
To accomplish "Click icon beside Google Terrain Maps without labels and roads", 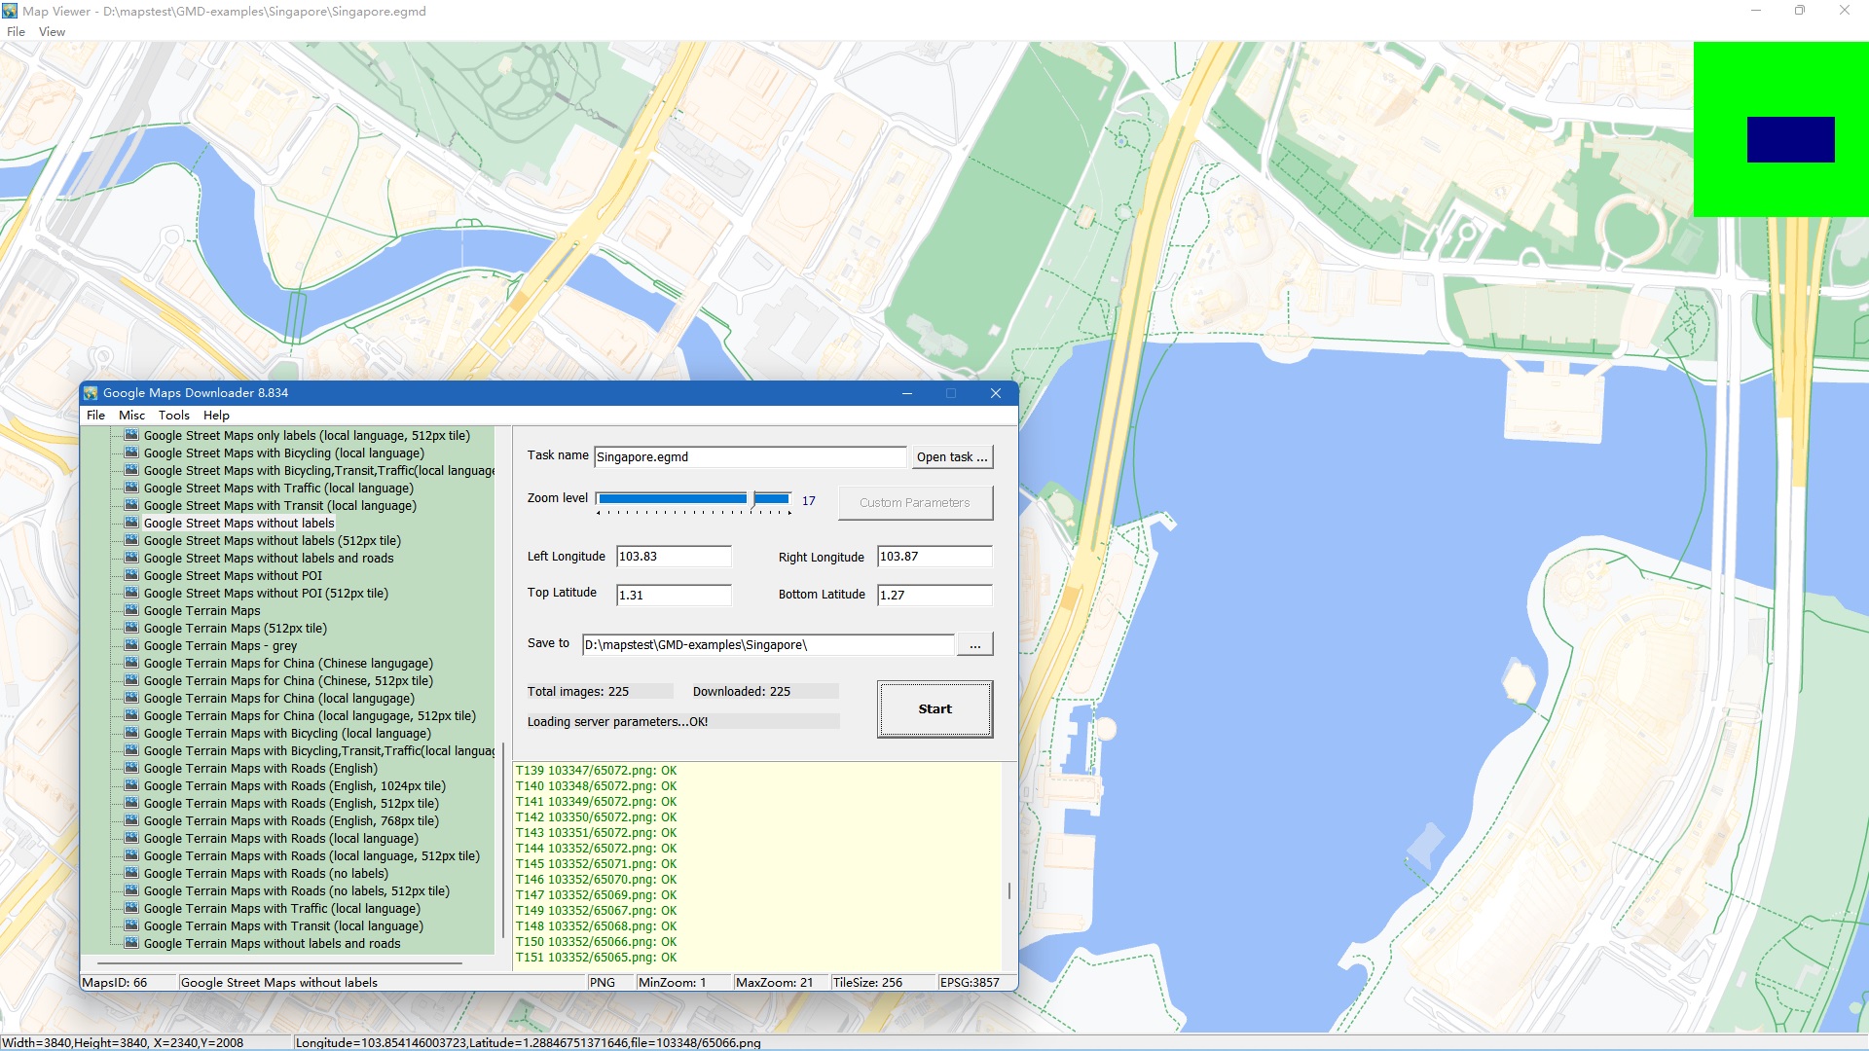I will point(131,943).
